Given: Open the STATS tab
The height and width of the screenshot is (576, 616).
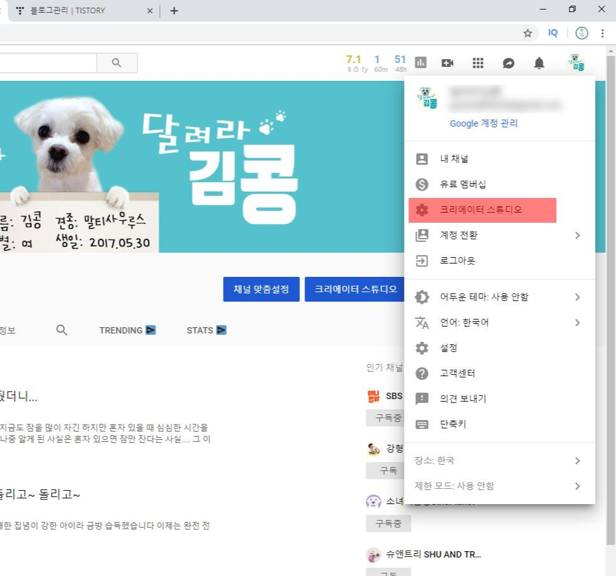Looking at the screenshot, I should click(x=206, y=330).
